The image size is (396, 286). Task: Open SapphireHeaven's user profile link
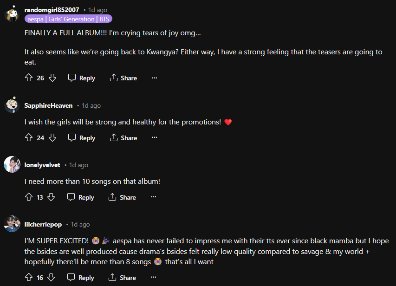(48, 105)
